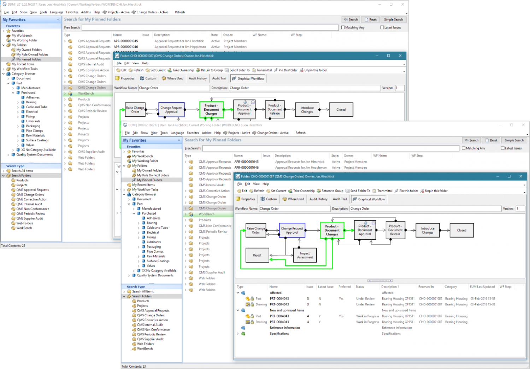Viewport: 530px width, 369px height.
Task: Expand the Specifications group row
Action: tap(238, 334)
